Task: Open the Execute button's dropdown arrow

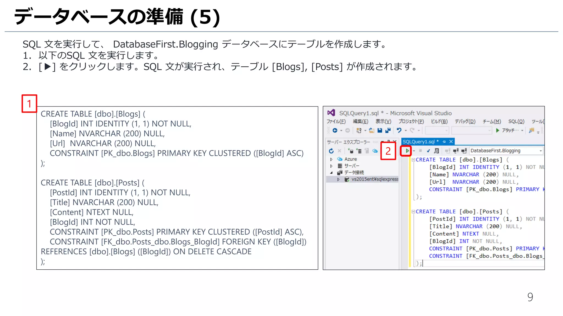Action: (414, 151)
